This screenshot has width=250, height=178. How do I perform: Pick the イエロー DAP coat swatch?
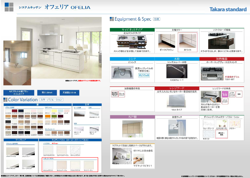[54, 111]
